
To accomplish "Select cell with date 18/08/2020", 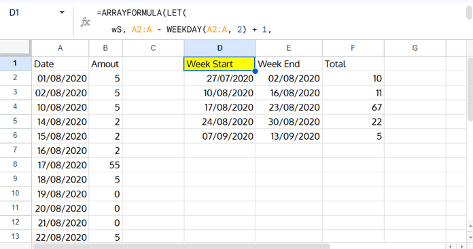I will coord(60,179).
